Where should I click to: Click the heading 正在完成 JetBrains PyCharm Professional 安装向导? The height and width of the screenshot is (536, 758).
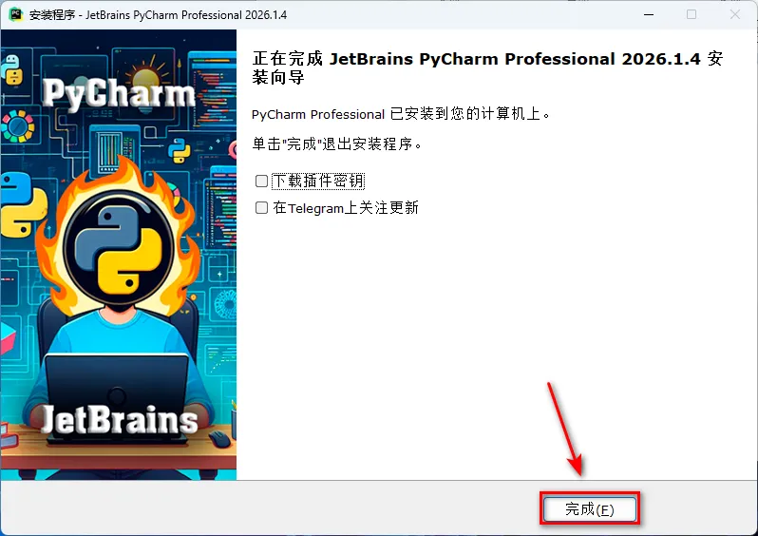coord(487,67)
